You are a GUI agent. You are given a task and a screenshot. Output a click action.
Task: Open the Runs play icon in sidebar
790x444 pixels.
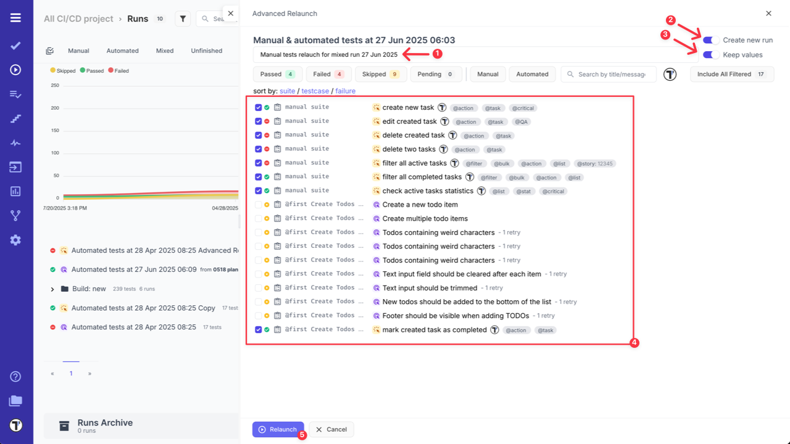click(x=15, y=70)
